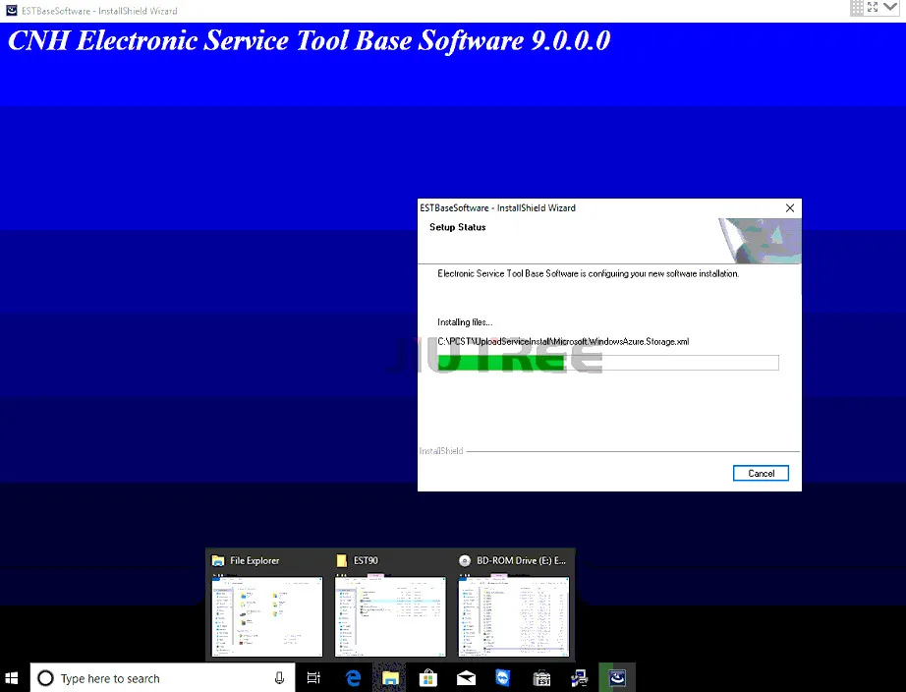The image size is (906, 692).
Task: Click the down chevron at top right
Action: click(890, 7)
